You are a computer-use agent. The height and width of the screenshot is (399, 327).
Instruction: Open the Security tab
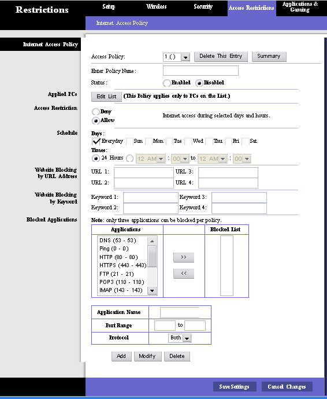(203, 6)
